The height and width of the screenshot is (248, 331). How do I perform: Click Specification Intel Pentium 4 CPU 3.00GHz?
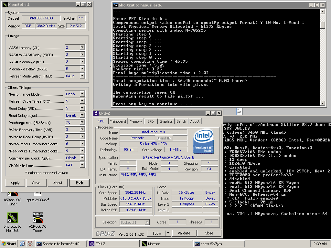coord(169,157)
